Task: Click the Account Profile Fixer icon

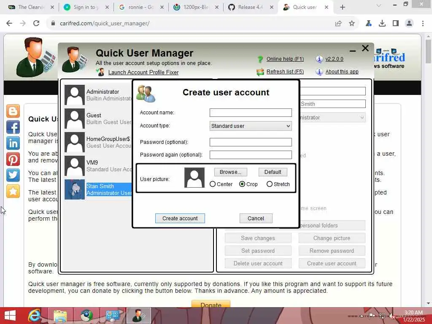Action: (100, 72)
